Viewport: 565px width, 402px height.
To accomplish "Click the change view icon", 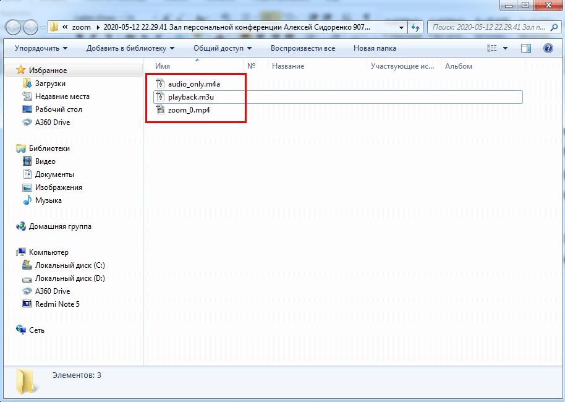I will tap(492, 48).
